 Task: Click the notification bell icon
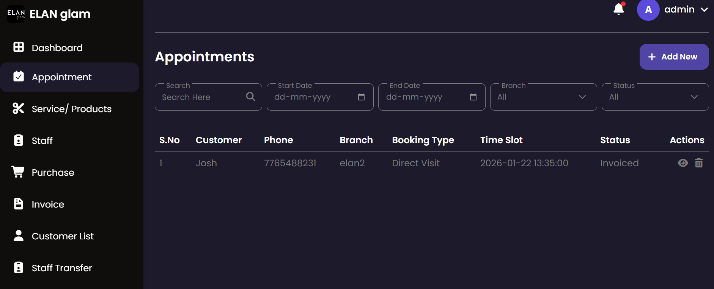(x=618, y=9)
